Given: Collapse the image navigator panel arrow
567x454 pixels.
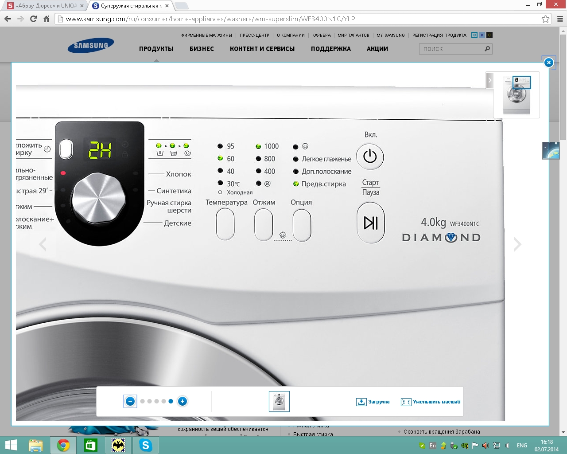Looking at the screenshot, I should 489,80.
